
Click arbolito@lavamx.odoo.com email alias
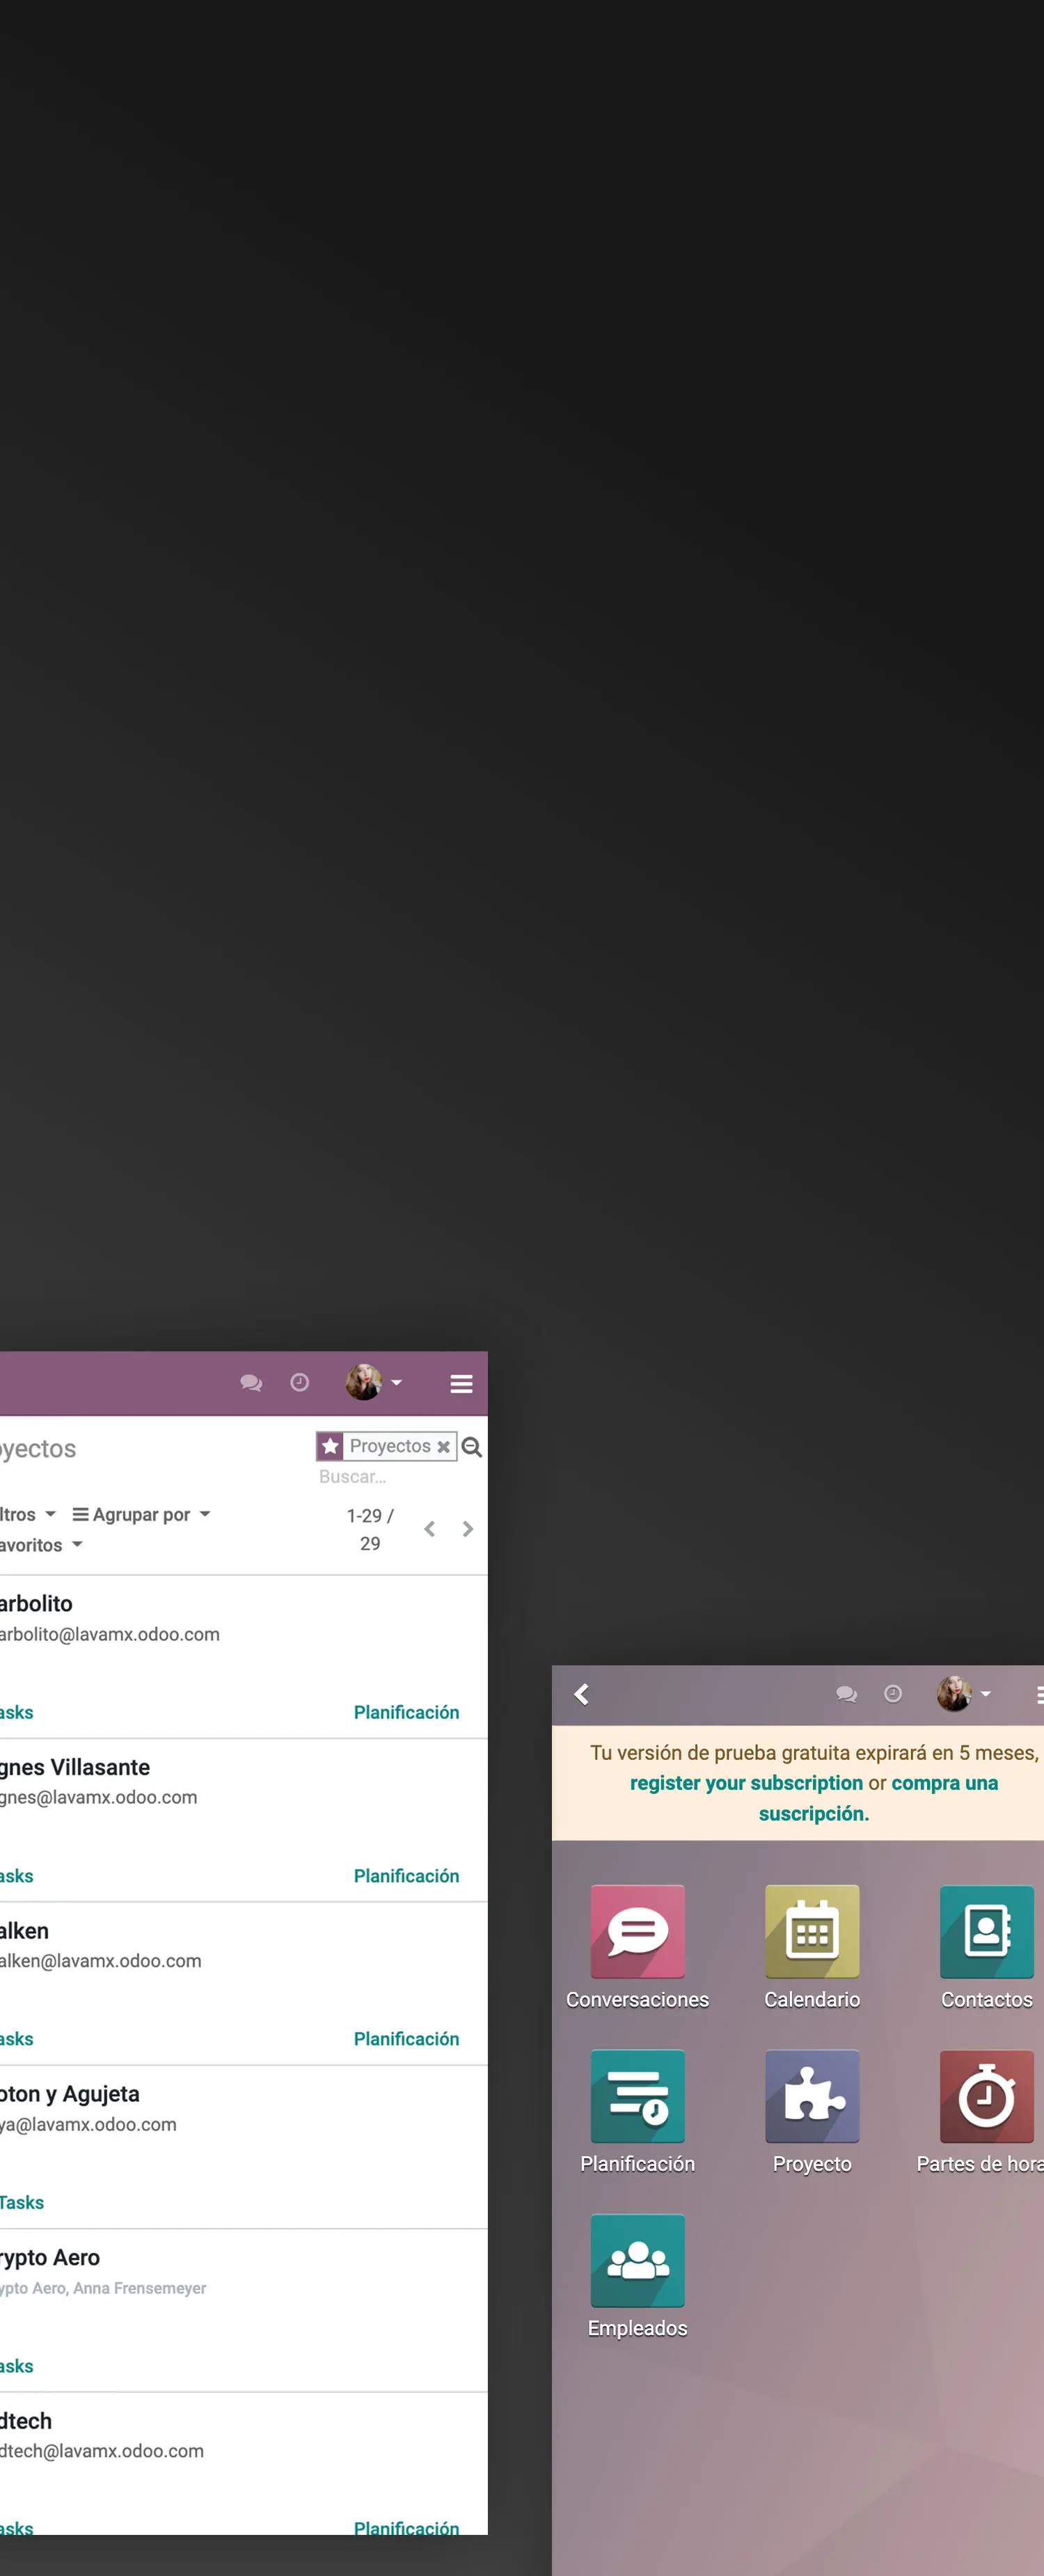point(109,1634)
